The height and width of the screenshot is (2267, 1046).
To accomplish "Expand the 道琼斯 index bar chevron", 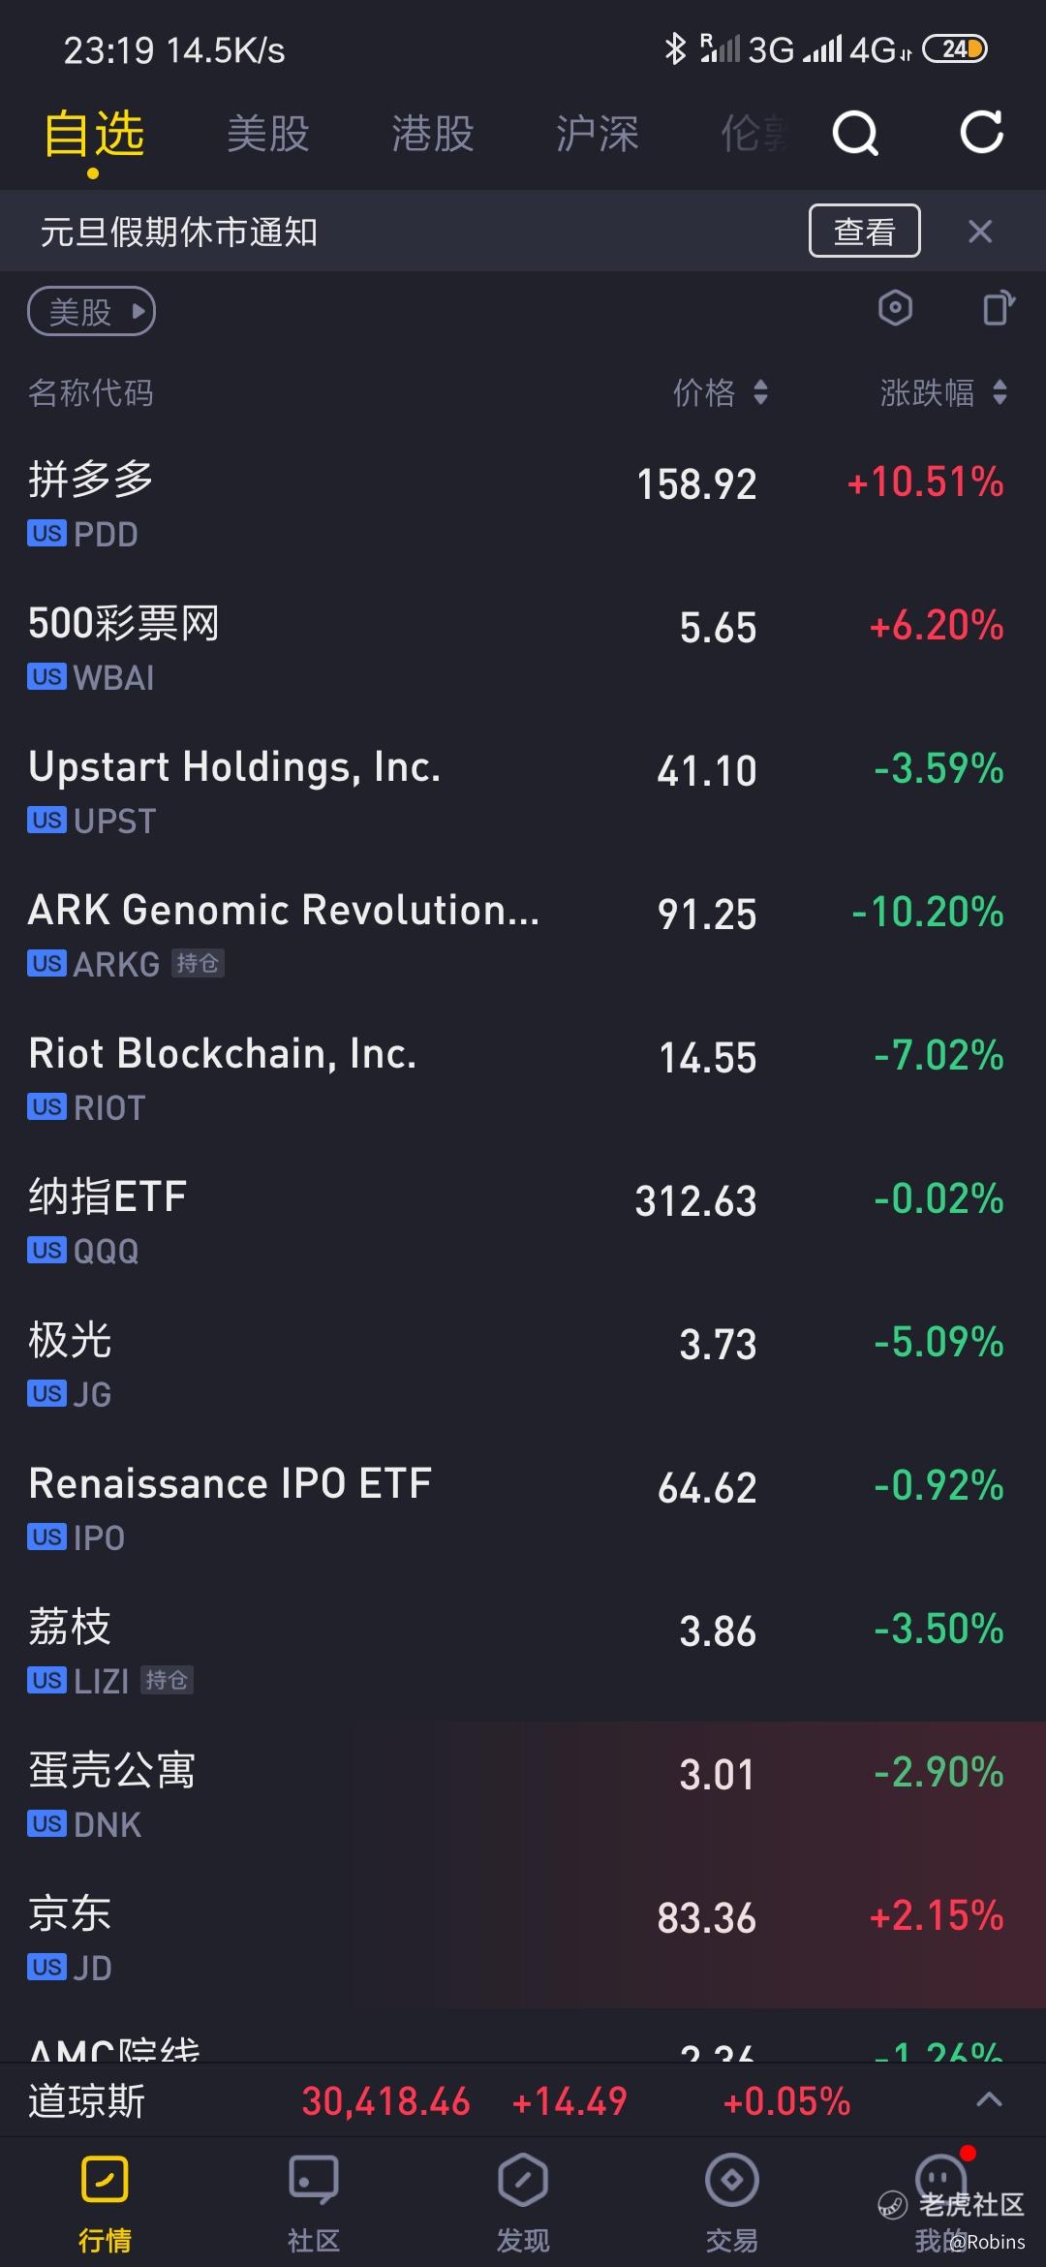I will click(989, 2099).
